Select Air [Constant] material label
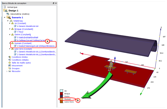Image resolution: width=167 pixels, height=109 pixels. pos(20,23)
